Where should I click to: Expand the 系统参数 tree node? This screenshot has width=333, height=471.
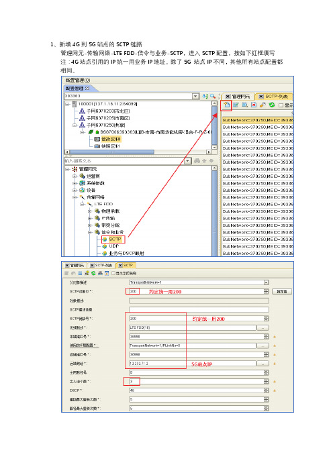pos(75,183)
